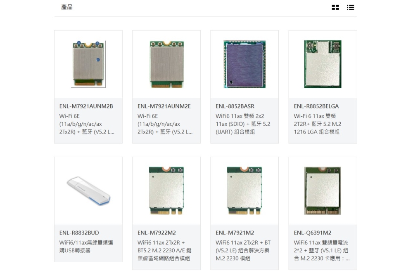Open the ENL-M7922M2 module image
The image size is (413, 275).
pos(166,191)
